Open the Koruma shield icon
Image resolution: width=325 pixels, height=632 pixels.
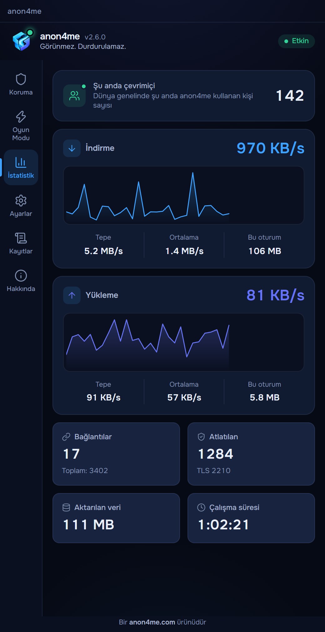pyautogui.click(x=21, y=79)
